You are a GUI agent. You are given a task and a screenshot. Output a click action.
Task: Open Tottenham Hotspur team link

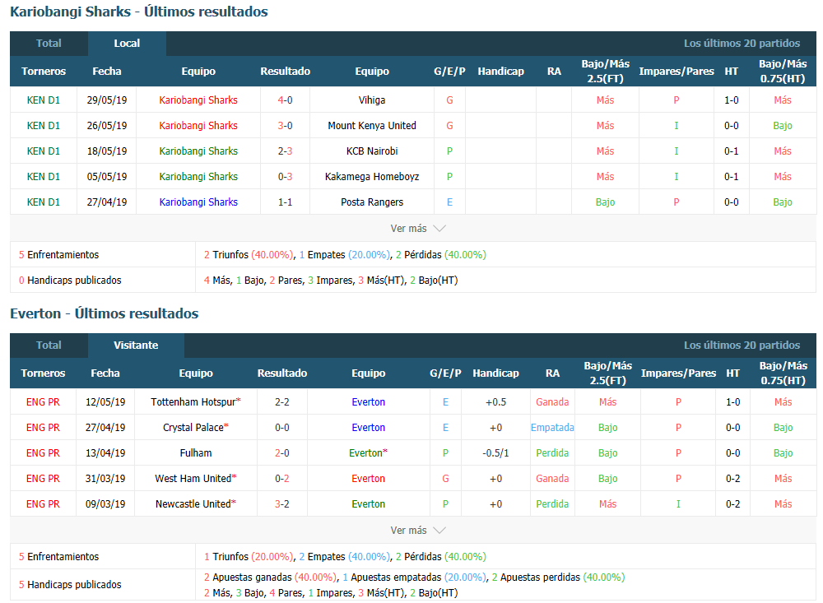click(195, 402)
